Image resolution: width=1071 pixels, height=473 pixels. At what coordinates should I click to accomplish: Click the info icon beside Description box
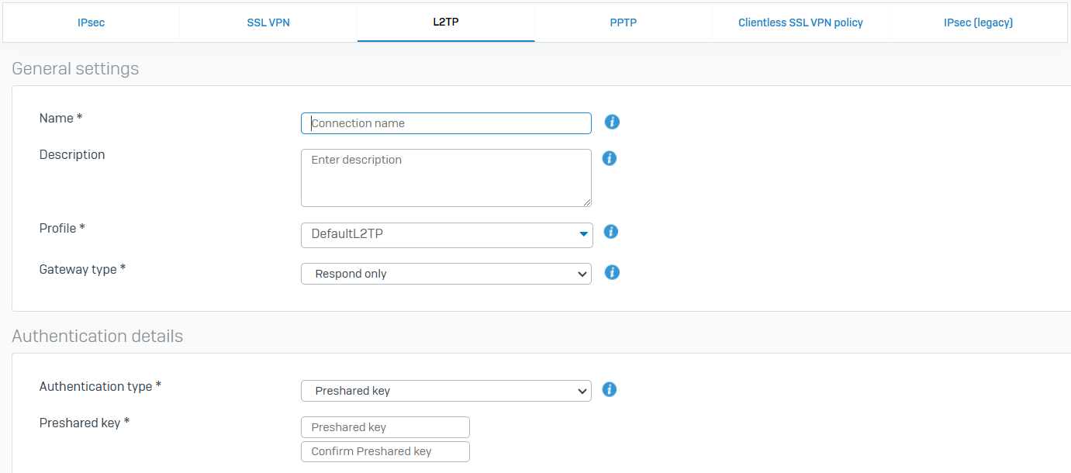(610, 158)
